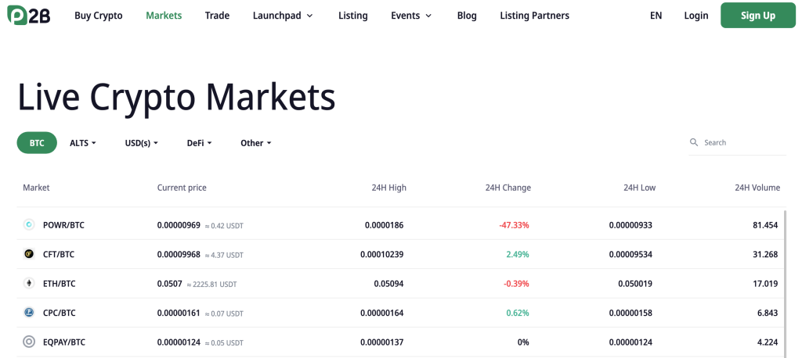Click the ≈ 2225.81 USDT estimate
Screen dimensions: 802x358
click(x=211, y=284)
